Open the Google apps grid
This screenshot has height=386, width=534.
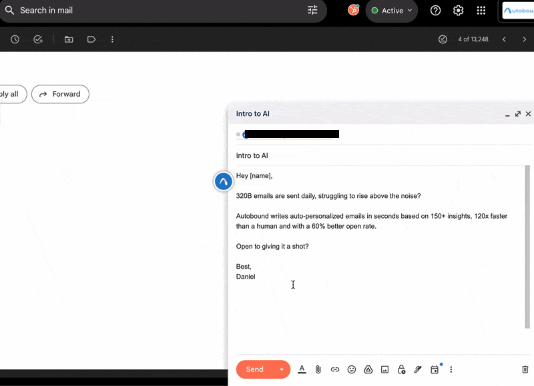(481, 11)
